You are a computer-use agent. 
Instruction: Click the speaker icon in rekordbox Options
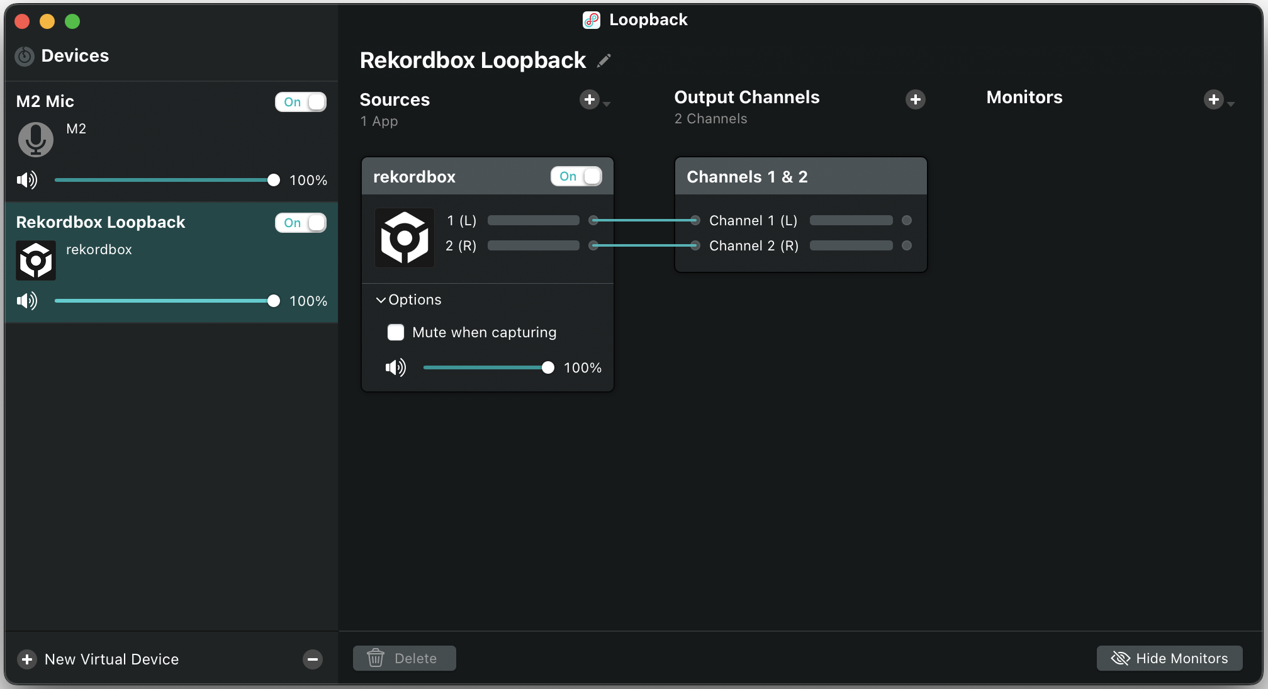[396, 367]
